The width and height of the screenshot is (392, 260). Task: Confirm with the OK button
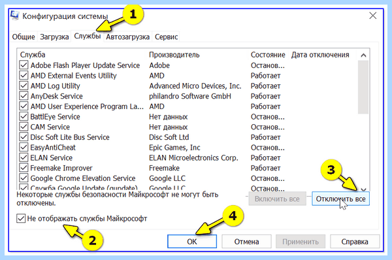click(192, 242)
